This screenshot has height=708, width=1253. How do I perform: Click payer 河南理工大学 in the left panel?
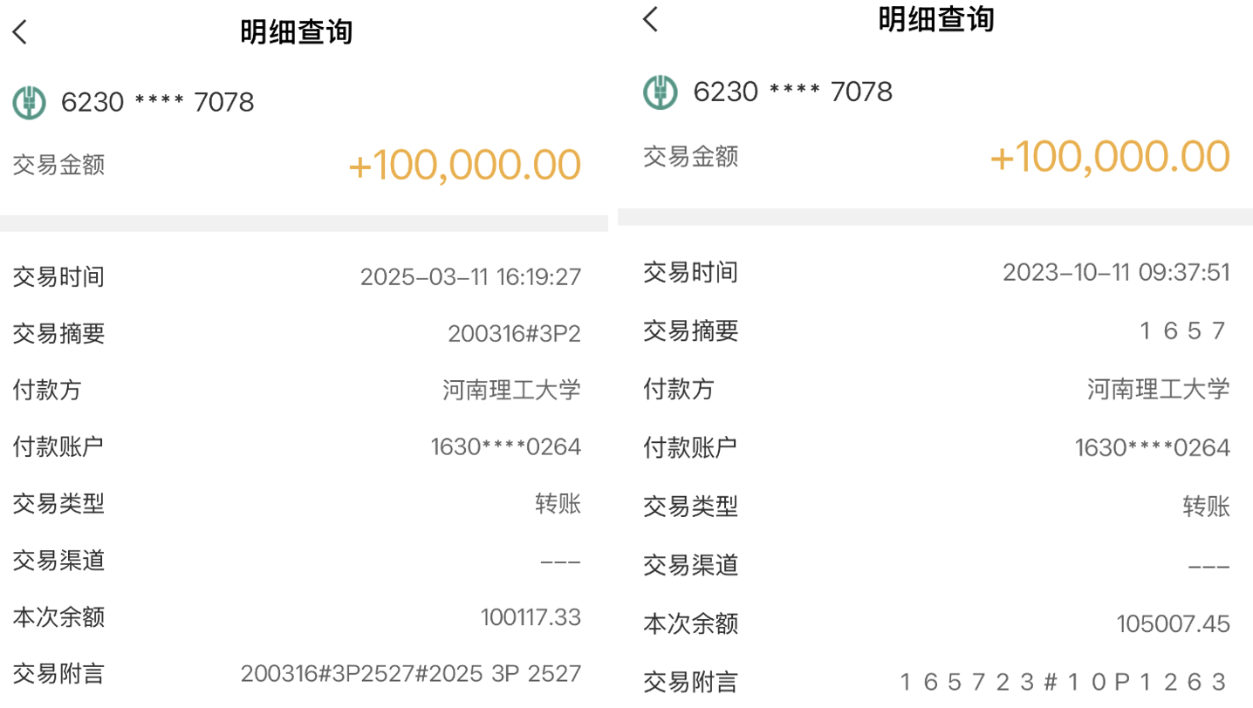coord(511,390)
